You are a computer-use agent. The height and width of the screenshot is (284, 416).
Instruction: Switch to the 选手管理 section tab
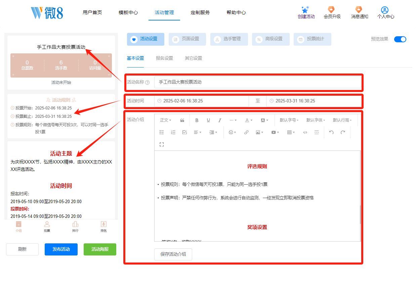pos(229,39)
